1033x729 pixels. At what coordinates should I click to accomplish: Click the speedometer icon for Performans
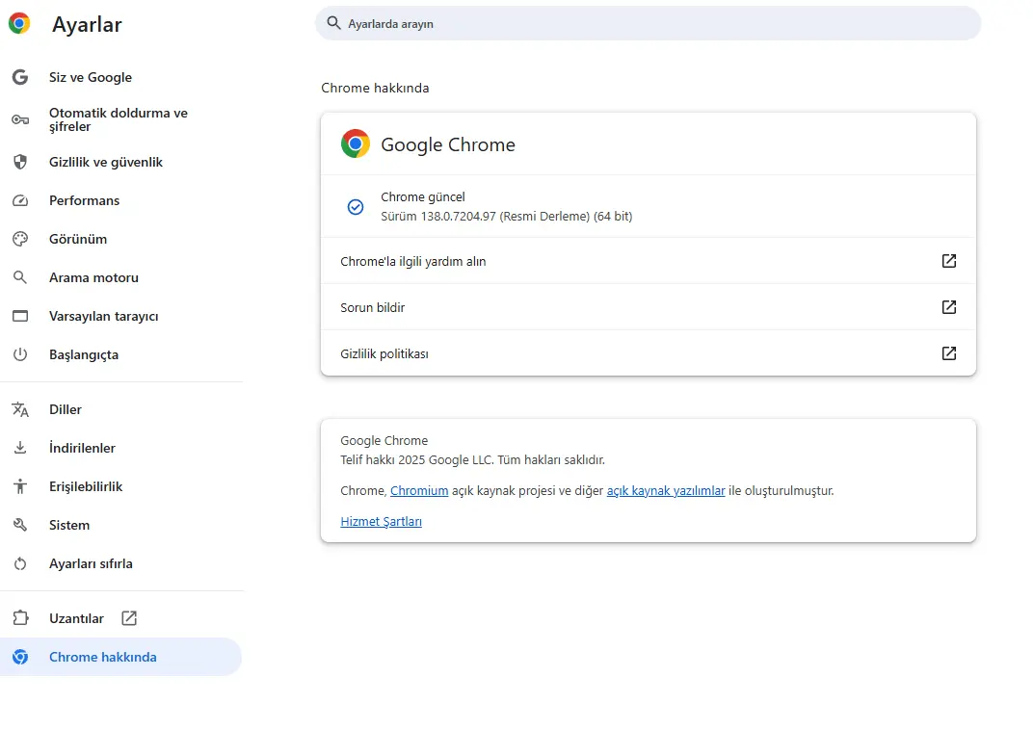(x=20, y=200)
